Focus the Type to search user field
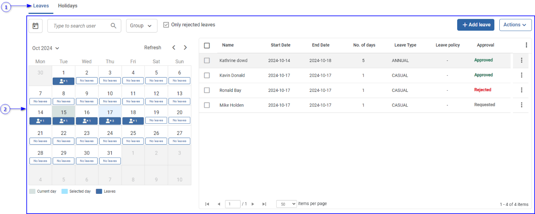This screenshot has height=214, width=535. coord(79,26)
